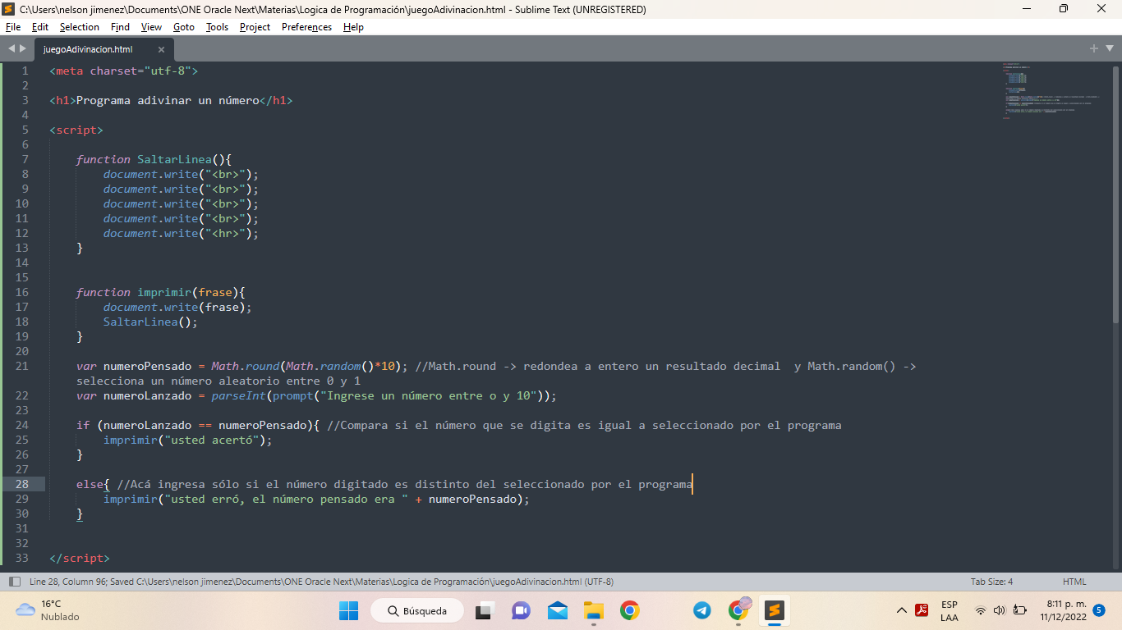Open the Chat app in taskbar

[521, 610]
